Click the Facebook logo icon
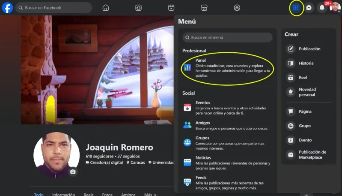Image resolution: width=342 pixels, height=196 pixels. click(x=7, y=8)
